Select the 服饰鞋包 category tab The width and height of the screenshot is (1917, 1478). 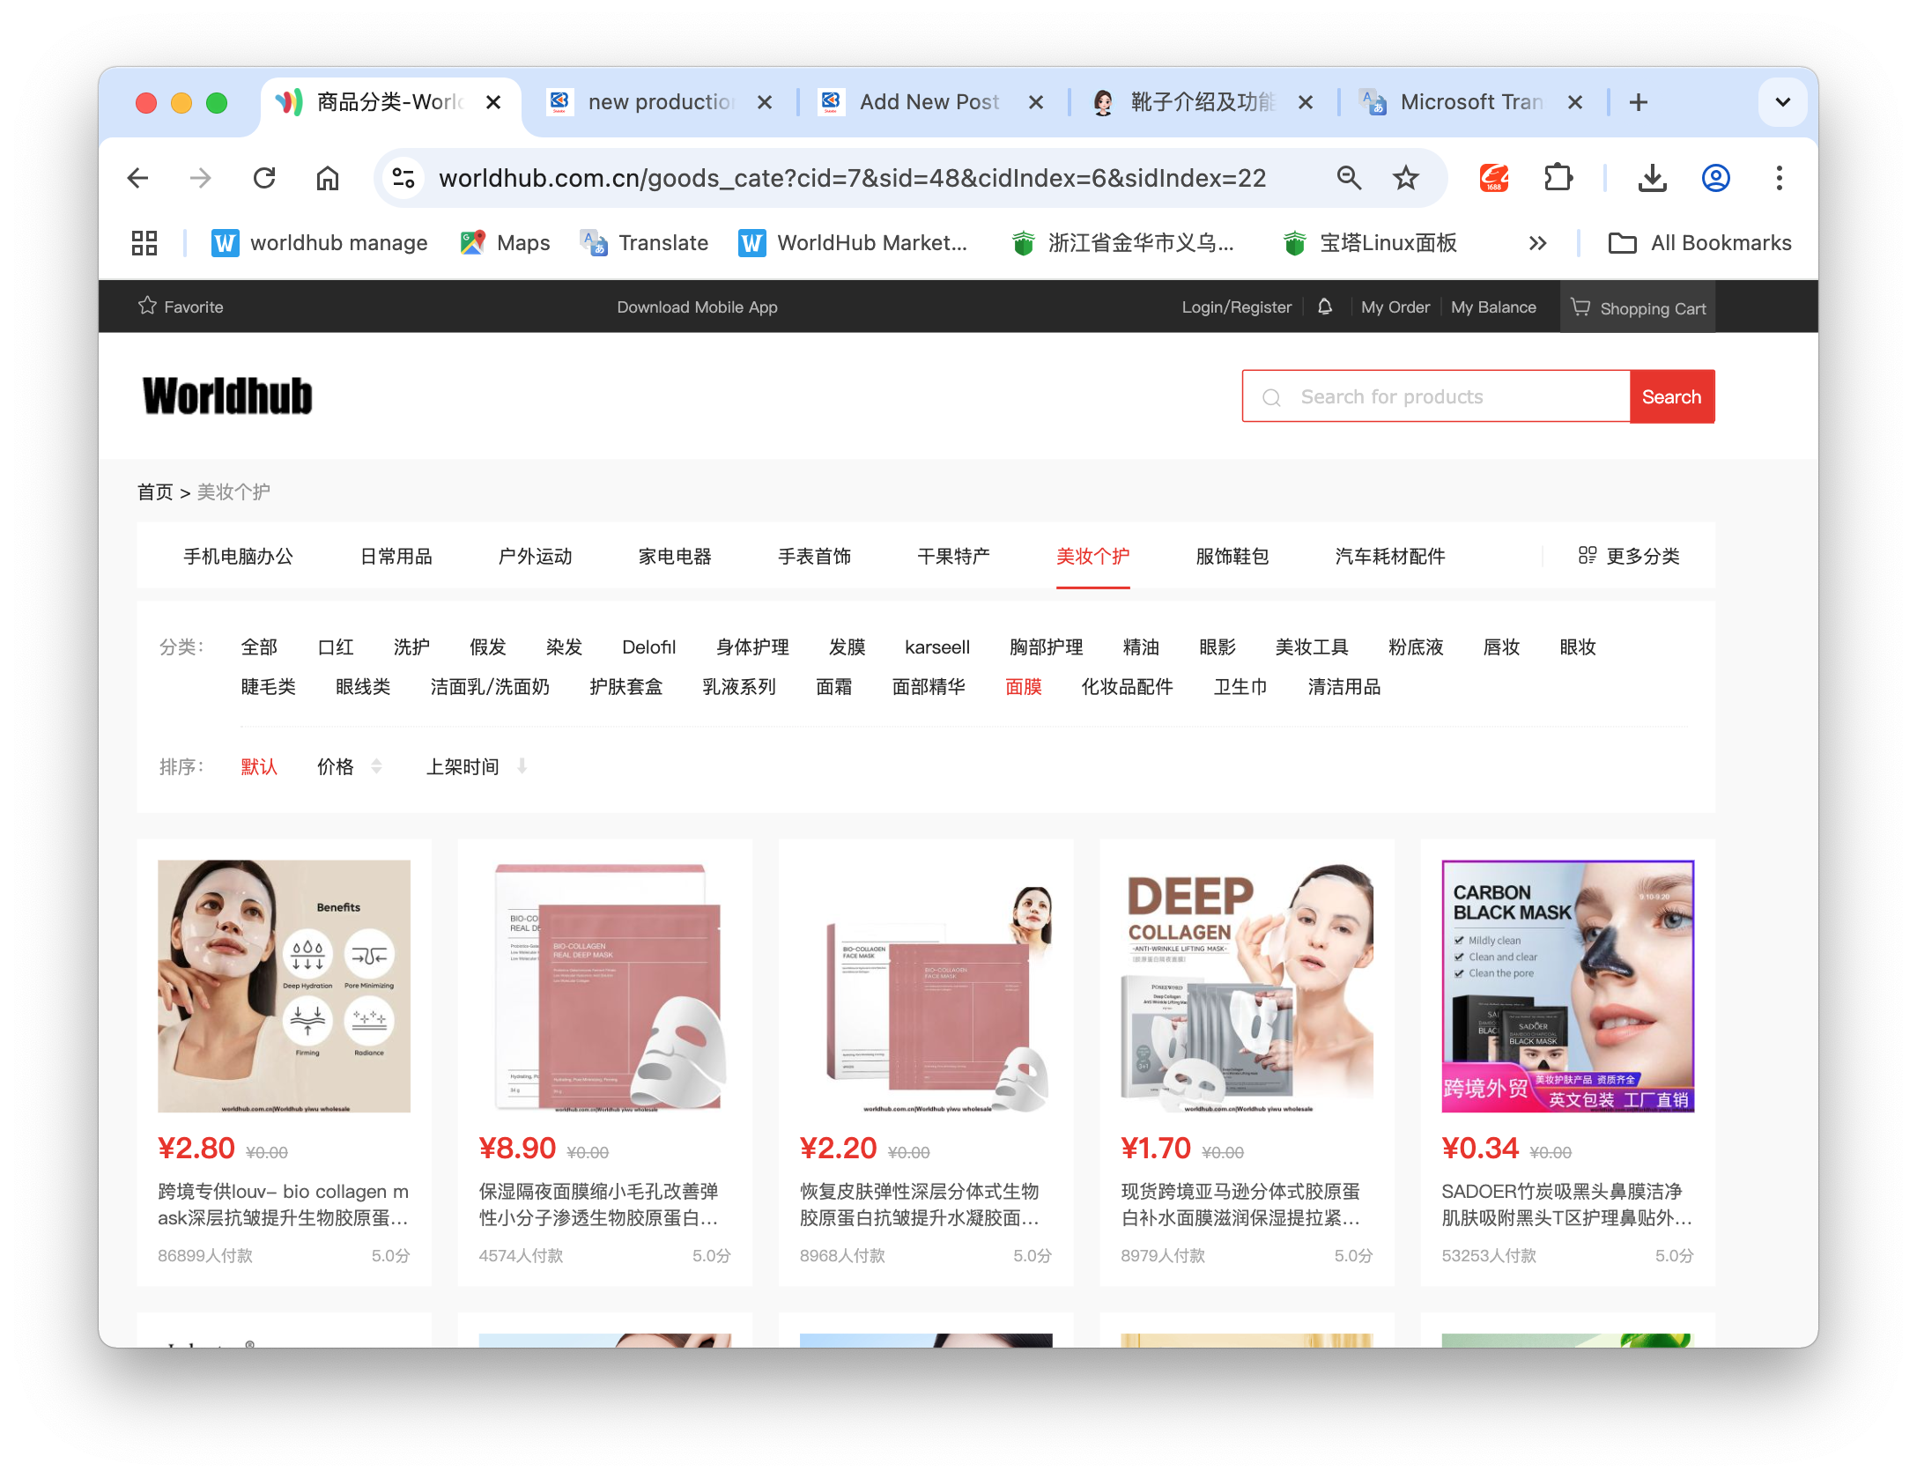(x=1232, y=556)
